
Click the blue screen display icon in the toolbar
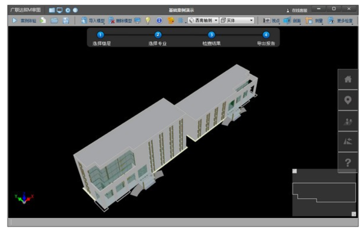138,21
